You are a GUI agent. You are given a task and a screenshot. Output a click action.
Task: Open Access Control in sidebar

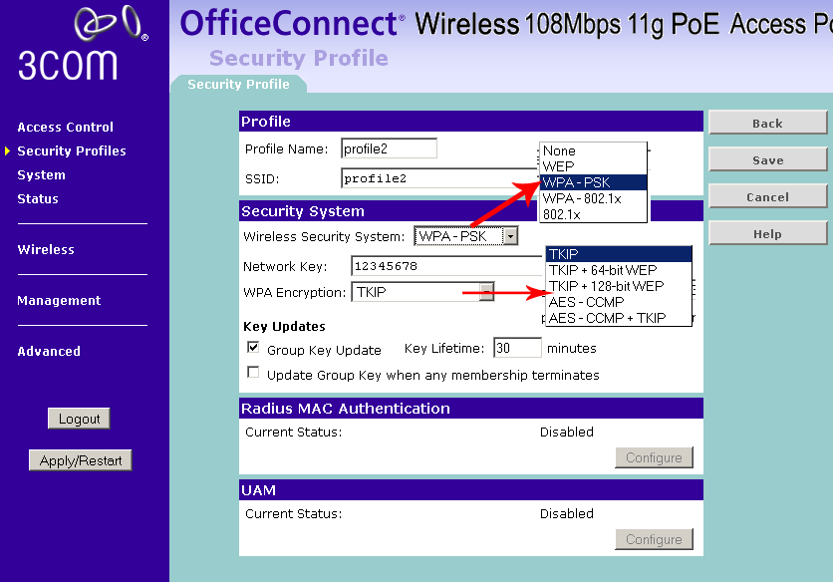click(66, 127)
